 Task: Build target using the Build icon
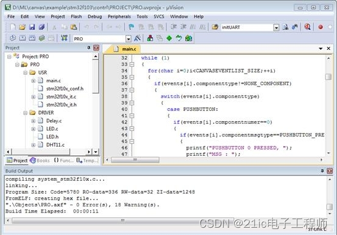(23, 38)
